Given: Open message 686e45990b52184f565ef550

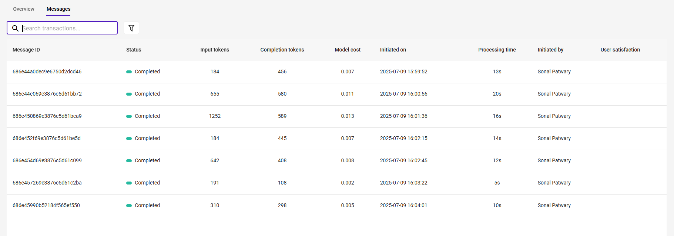Looking at the screenshot, I should [46, 205].
